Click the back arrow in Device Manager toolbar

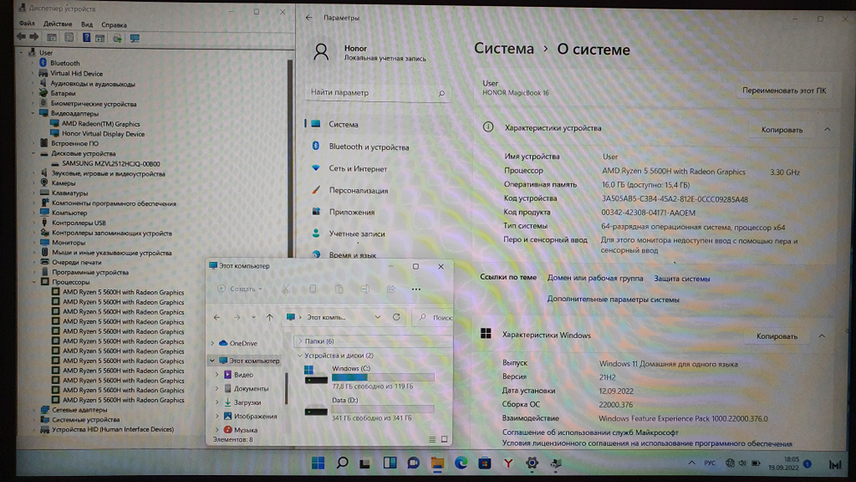click(x=21, y=37)
